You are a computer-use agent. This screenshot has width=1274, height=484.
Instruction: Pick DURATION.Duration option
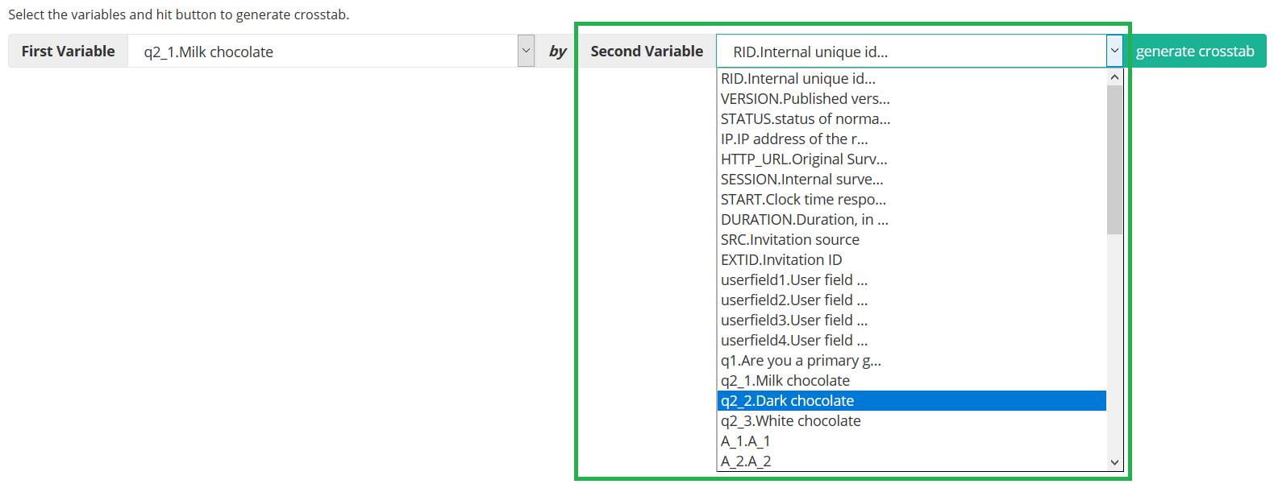(x=804, y=219)
